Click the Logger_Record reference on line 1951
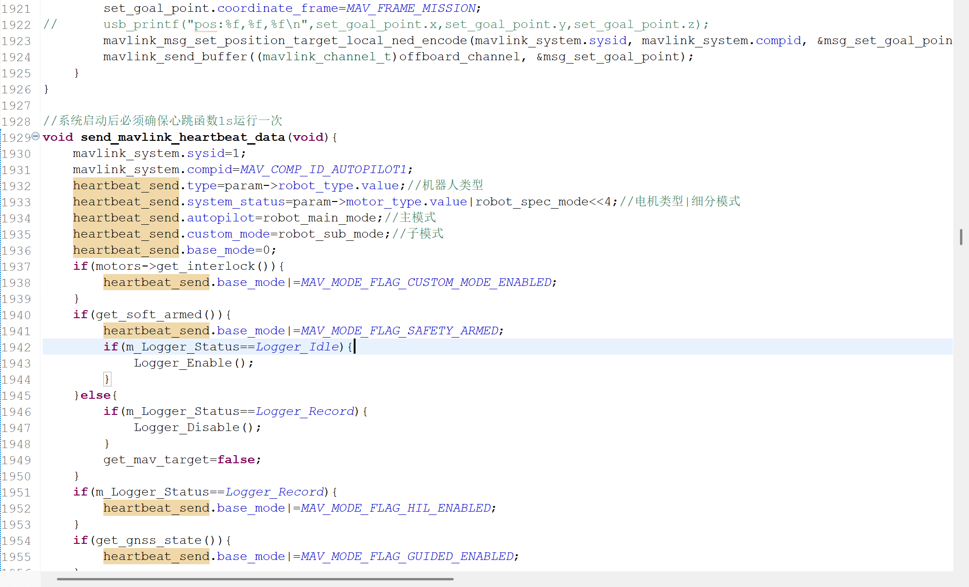Viewport: 969px width, 587px height. [275, 492]
